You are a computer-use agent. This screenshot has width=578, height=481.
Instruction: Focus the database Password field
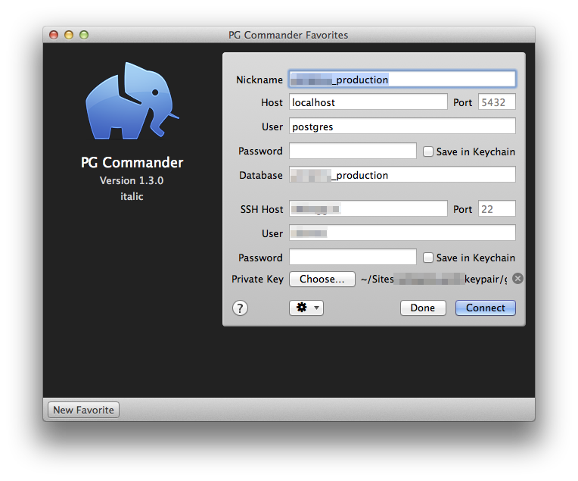353,151
